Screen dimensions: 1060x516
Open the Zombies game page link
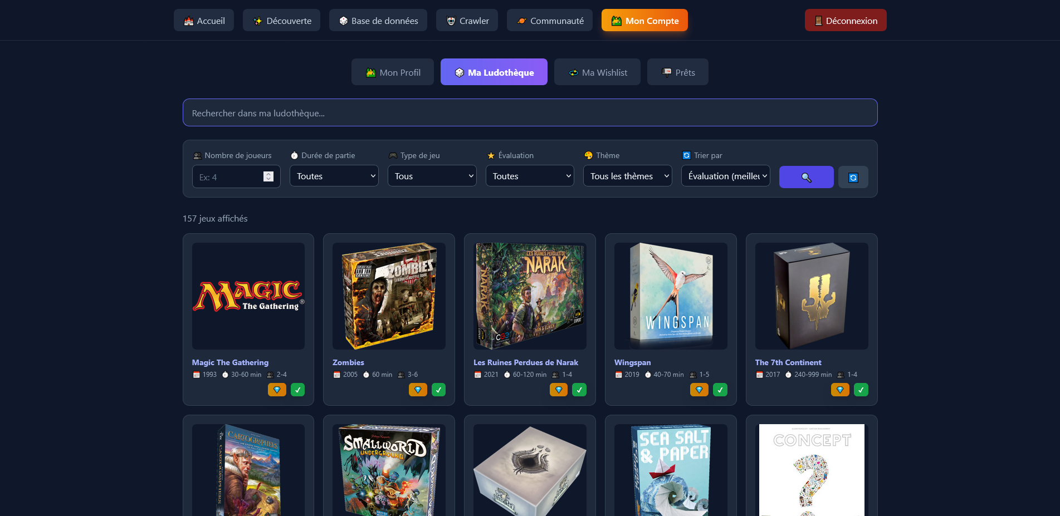point(348,362)
